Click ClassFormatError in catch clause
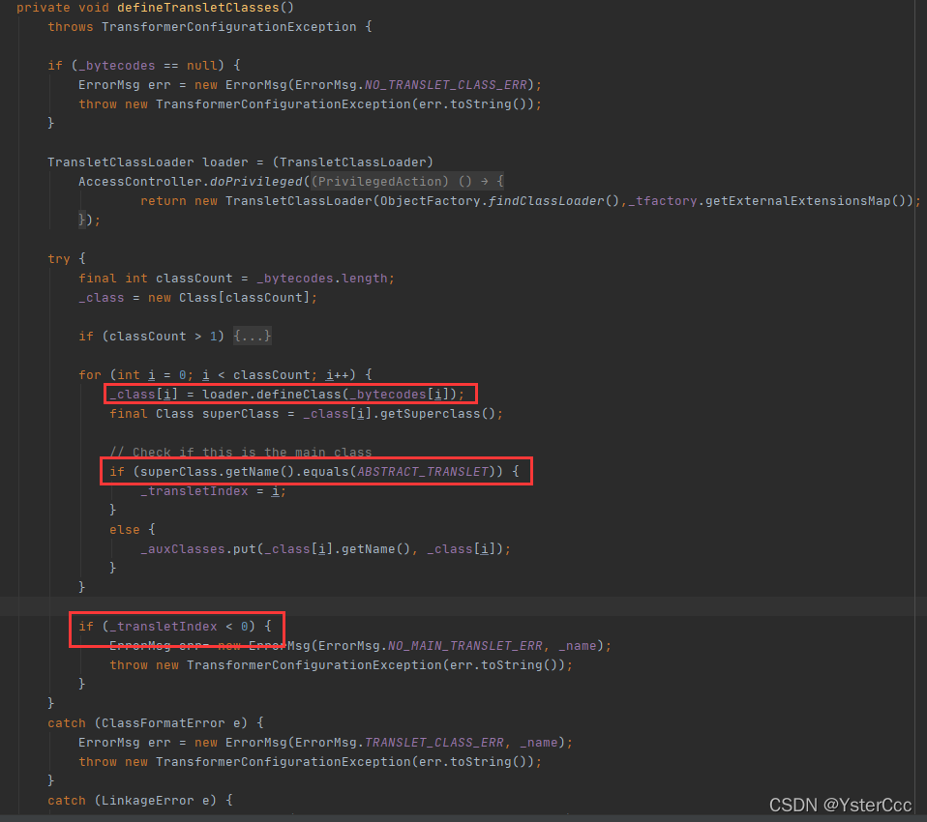927x822 pixels. click(164, 723)
